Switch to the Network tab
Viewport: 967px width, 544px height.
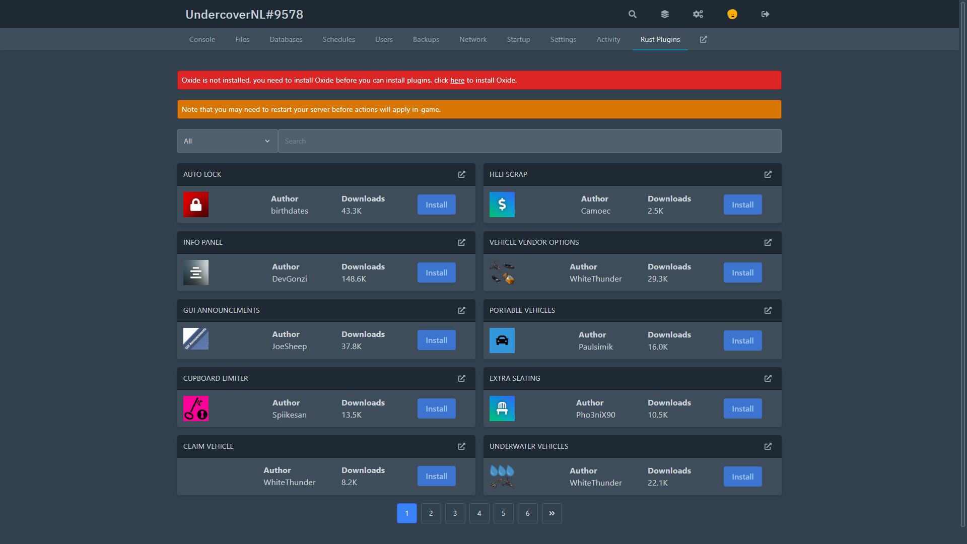pos(473,39)
